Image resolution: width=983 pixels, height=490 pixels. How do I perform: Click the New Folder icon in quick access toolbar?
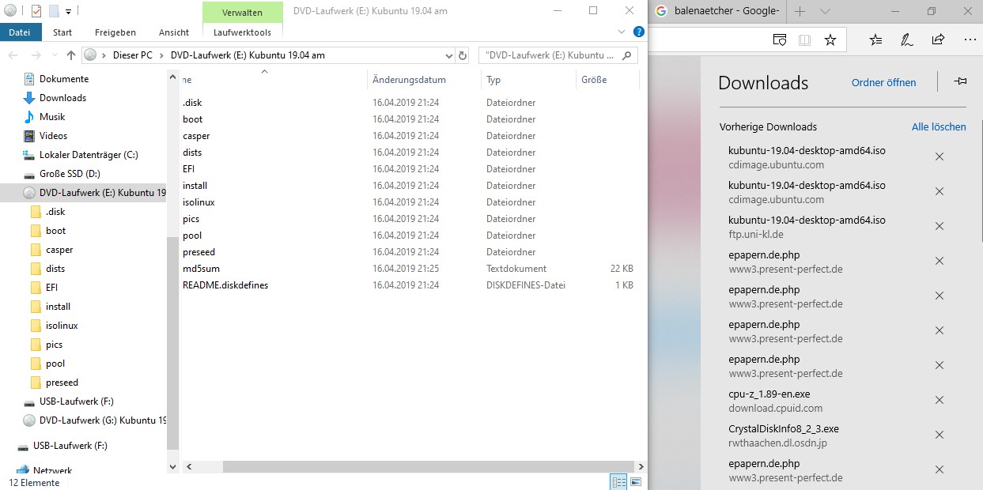coord(53,11)
